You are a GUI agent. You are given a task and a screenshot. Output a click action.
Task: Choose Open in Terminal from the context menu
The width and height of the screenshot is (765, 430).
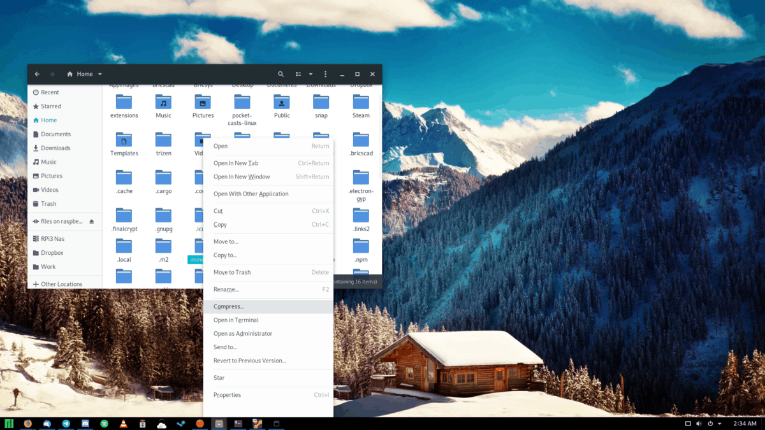[x=236, y=320]
